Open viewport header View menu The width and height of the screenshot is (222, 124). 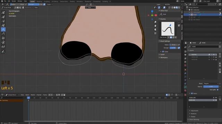pos(36,8)
